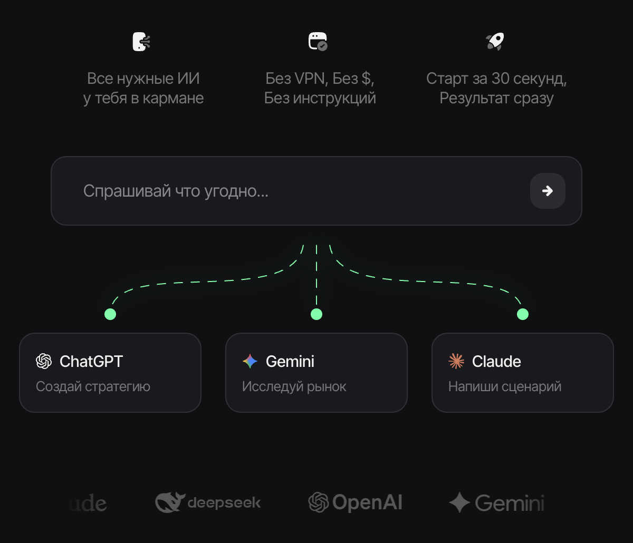Click the Gemini sparkle icon in card

pos(250,361)
